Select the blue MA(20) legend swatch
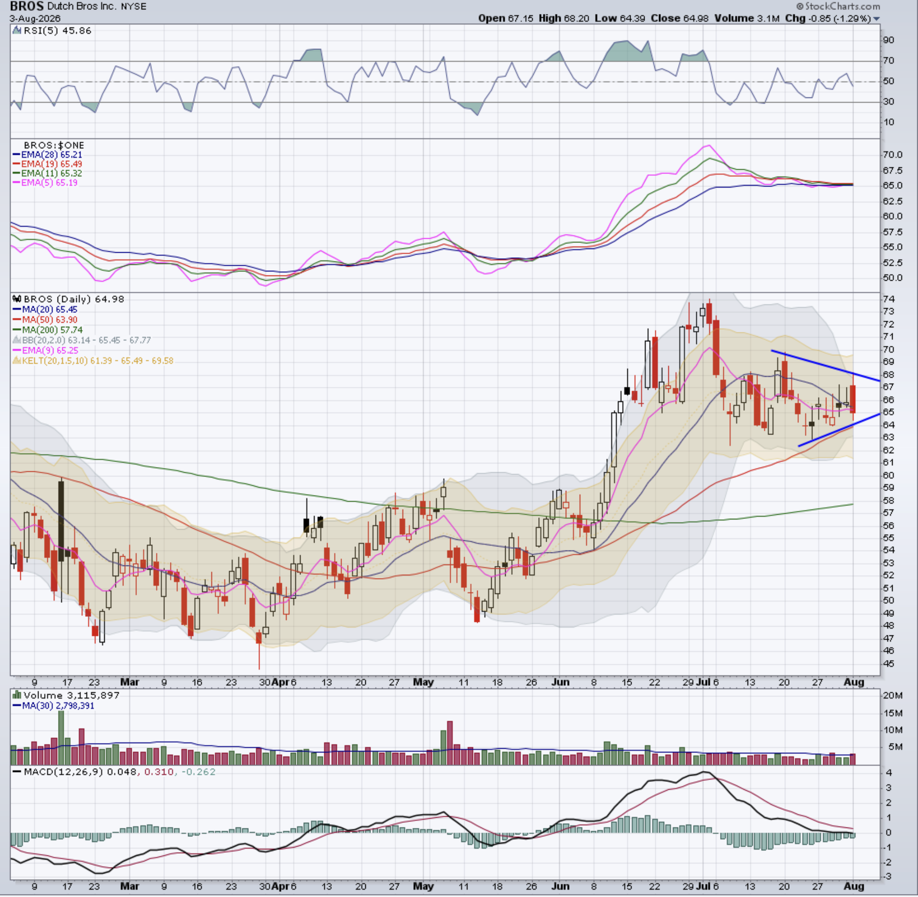This screenshot has height=897, width=918. 17,309
